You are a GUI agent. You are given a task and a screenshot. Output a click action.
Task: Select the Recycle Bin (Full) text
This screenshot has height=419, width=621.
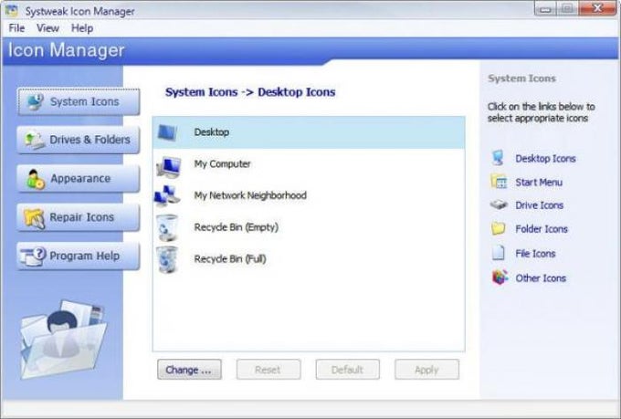[x=230, y=259]
